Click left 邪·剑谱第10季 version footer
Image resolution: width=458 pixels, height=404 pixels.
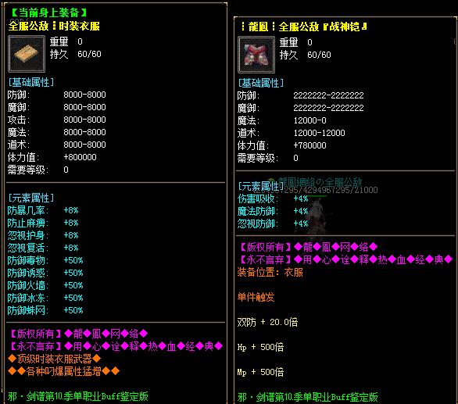[78, 396]
